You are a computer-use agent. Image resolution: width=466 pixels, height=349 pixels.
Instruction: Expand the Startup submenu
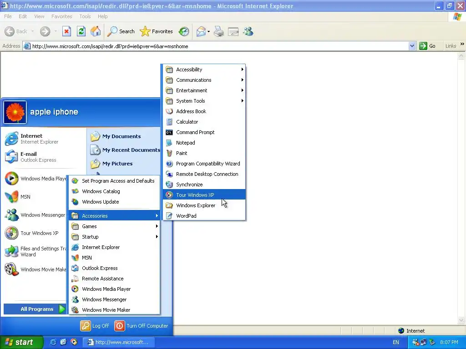coord(114,236)
